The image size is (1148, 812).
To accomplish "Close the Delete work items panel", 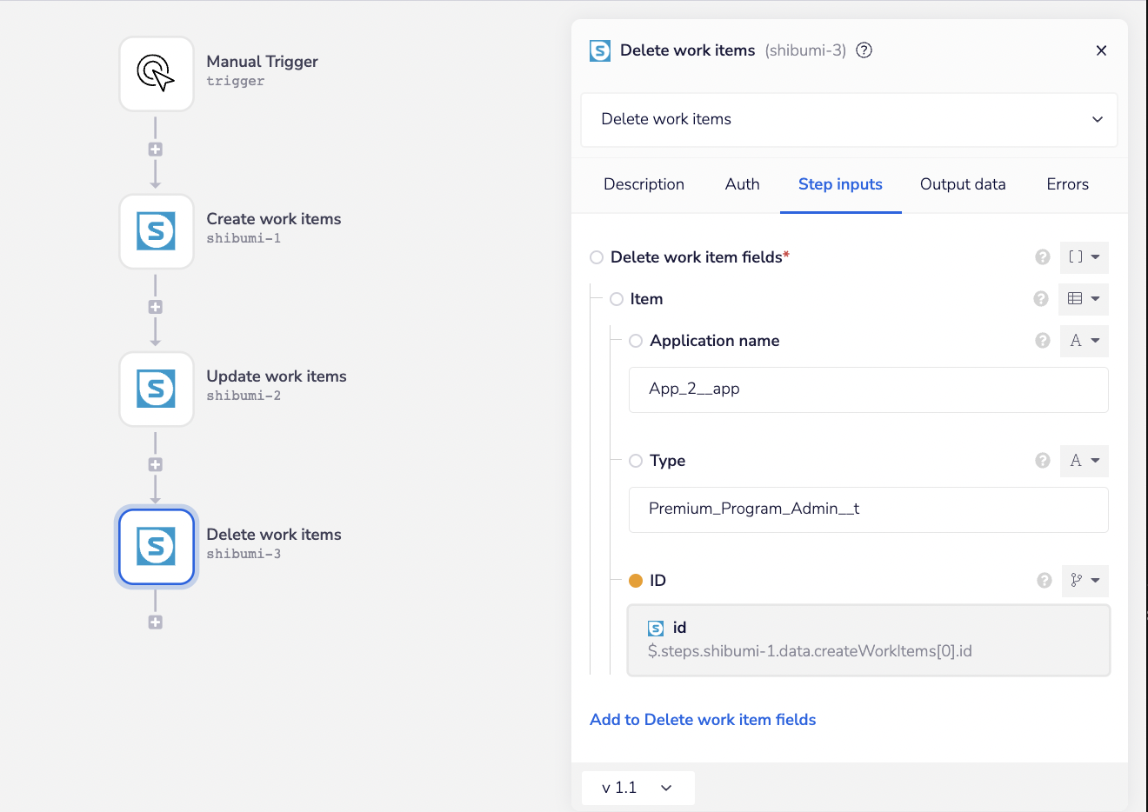I will pos(1101,50).
